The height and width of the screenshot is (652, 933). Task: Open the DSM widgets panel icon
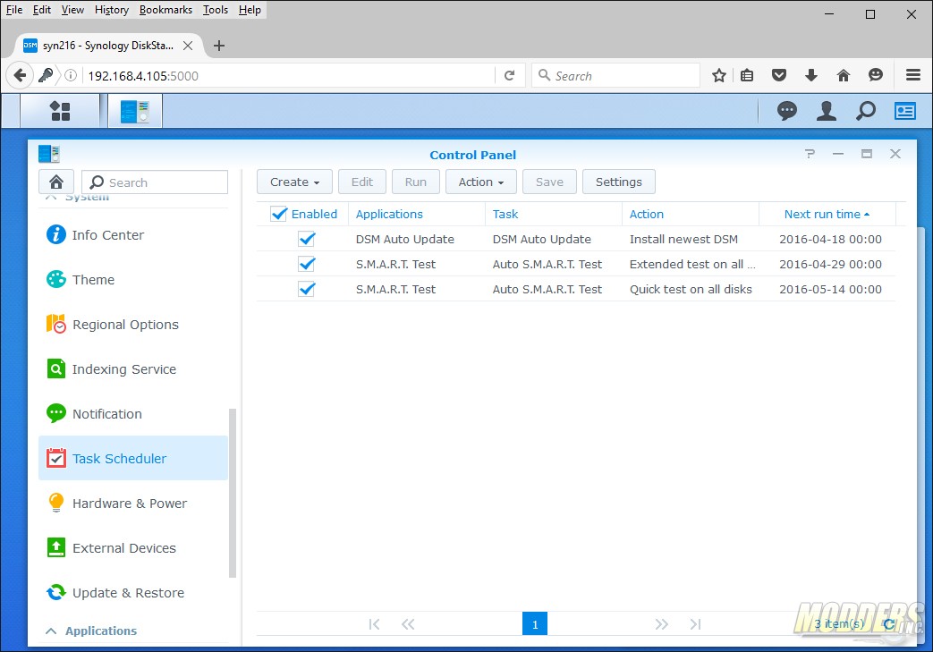click(905, 111)
